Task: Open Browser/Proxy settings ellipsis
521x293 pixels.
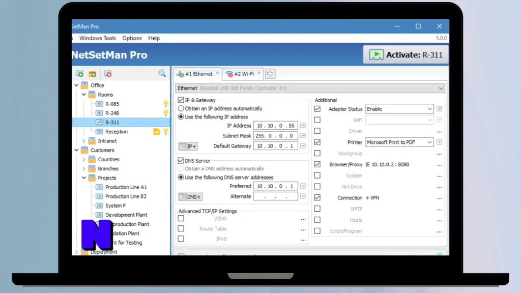Action: click(x=439, y=165)
